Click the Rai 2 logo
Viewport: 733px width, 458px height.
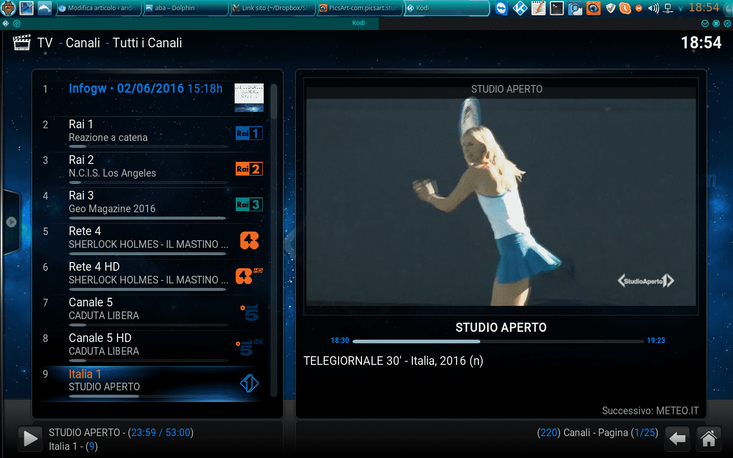pos(249,169)
